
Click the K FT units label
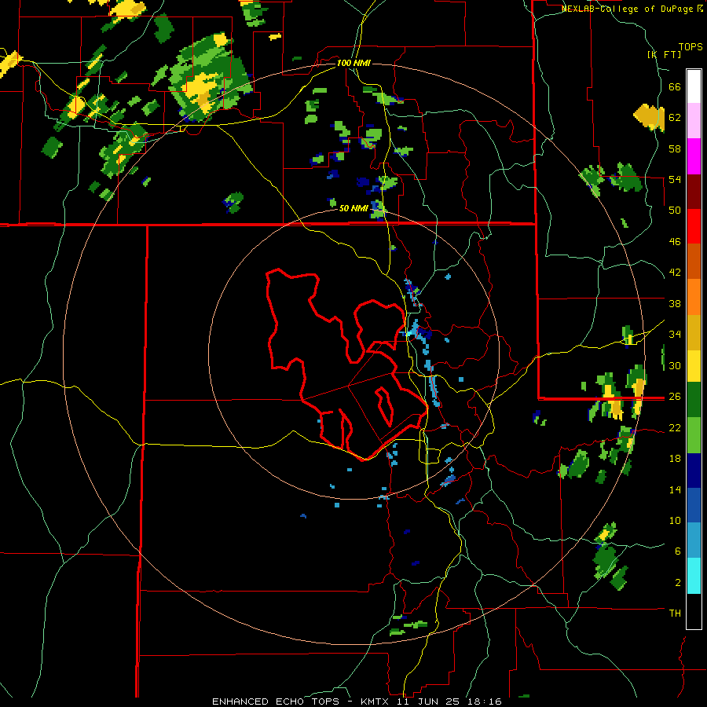[x=665, y=54]
